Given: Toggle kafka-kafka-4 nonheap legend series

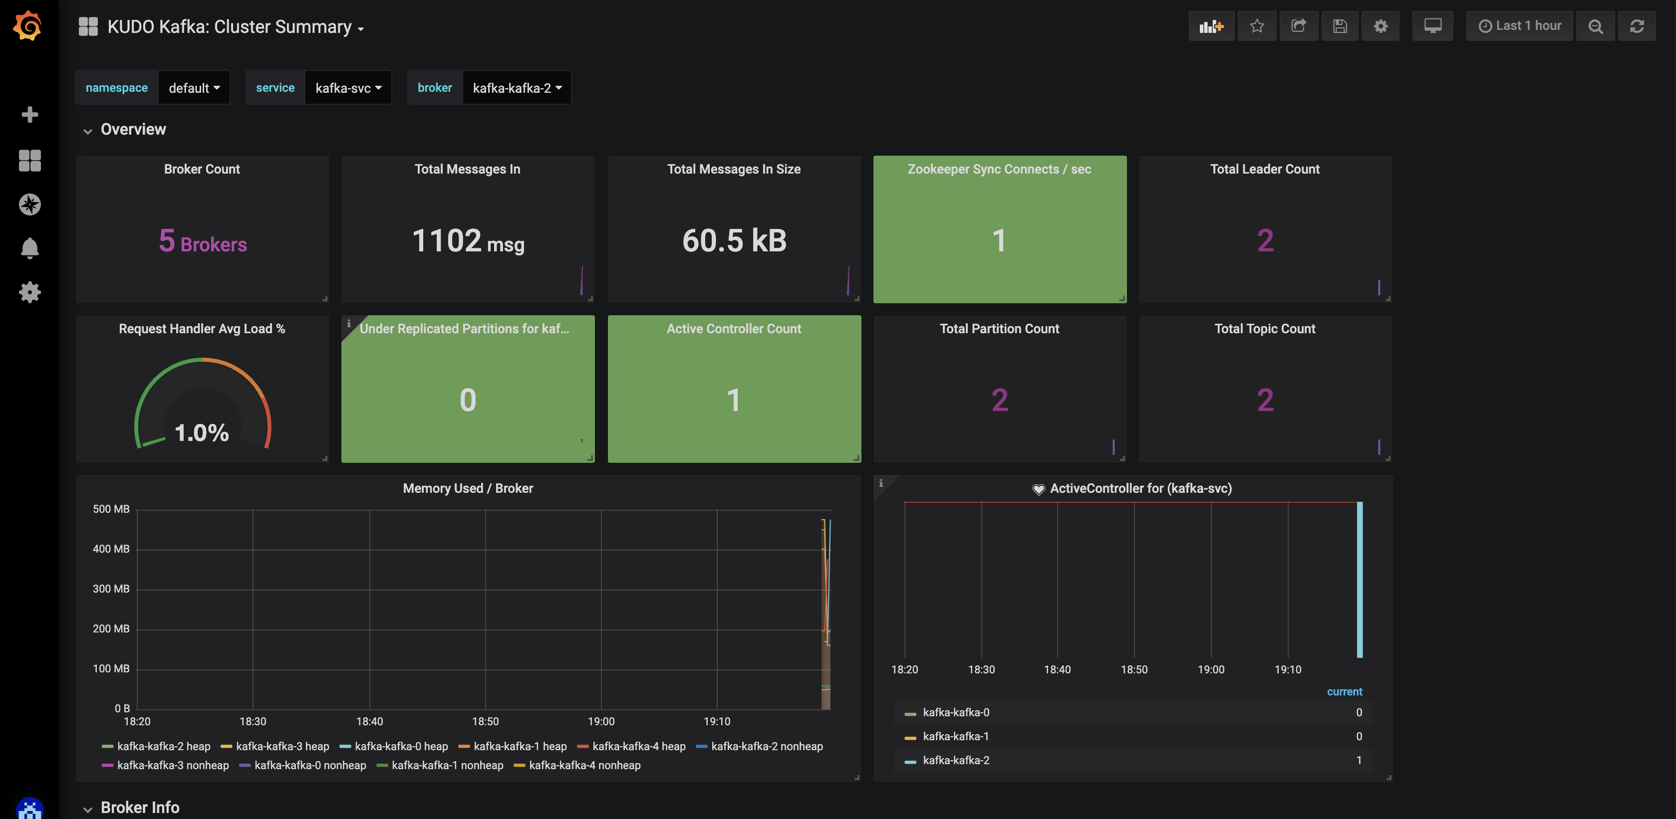Looking at the screenshot, I should [584, 765].
